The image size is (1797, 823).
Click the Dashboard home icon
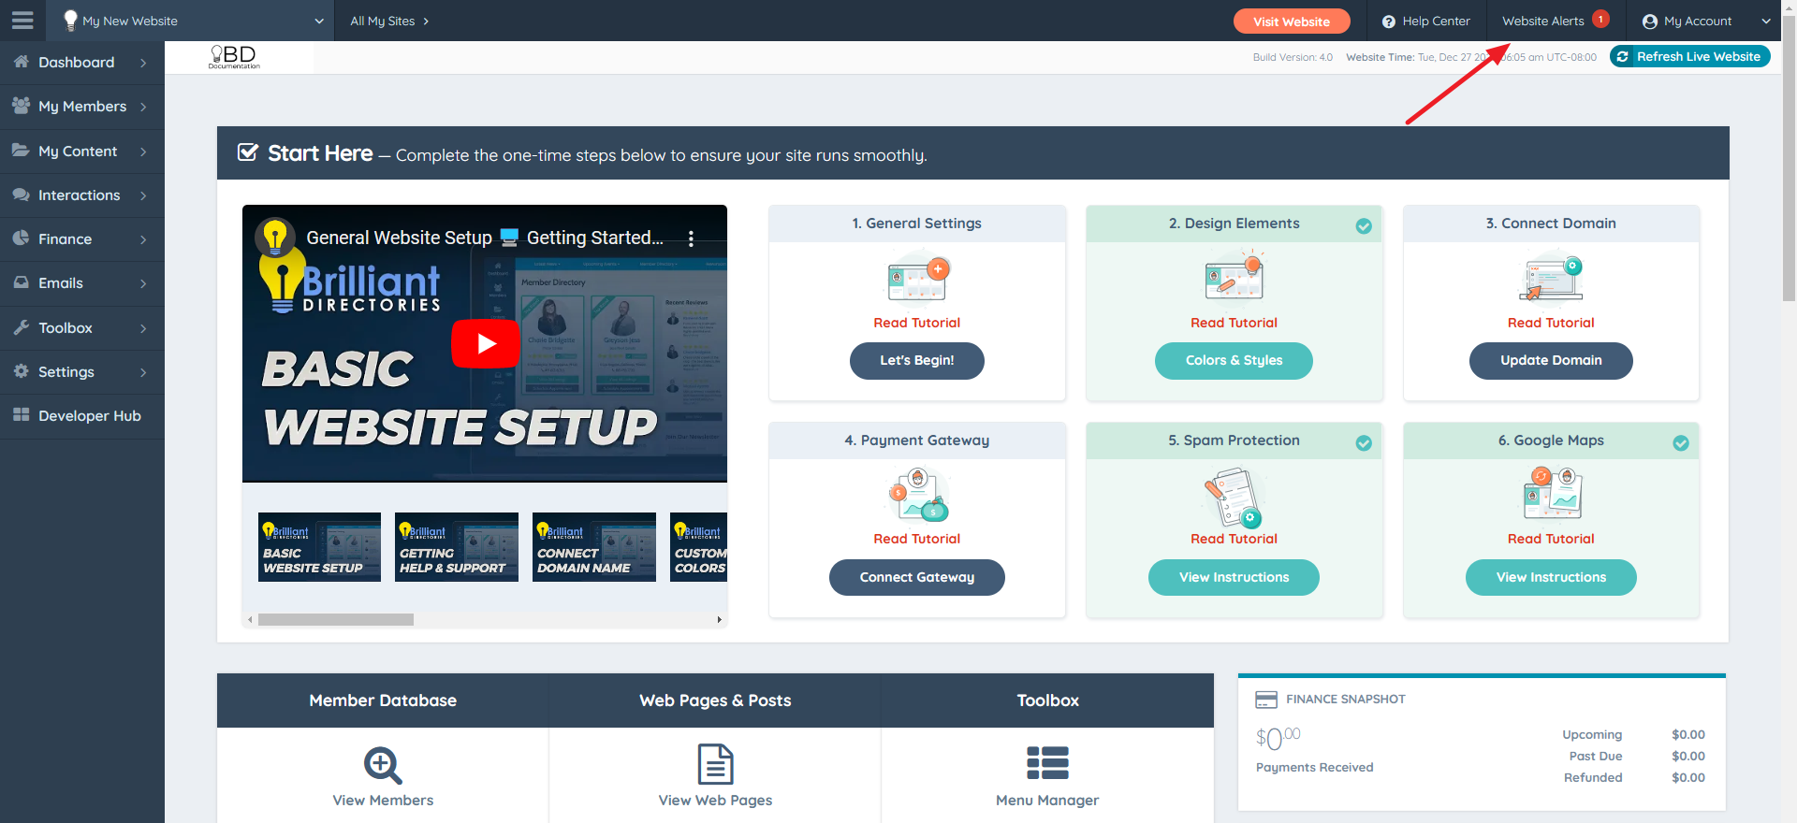pyautogui.click(x=21, y=62)
